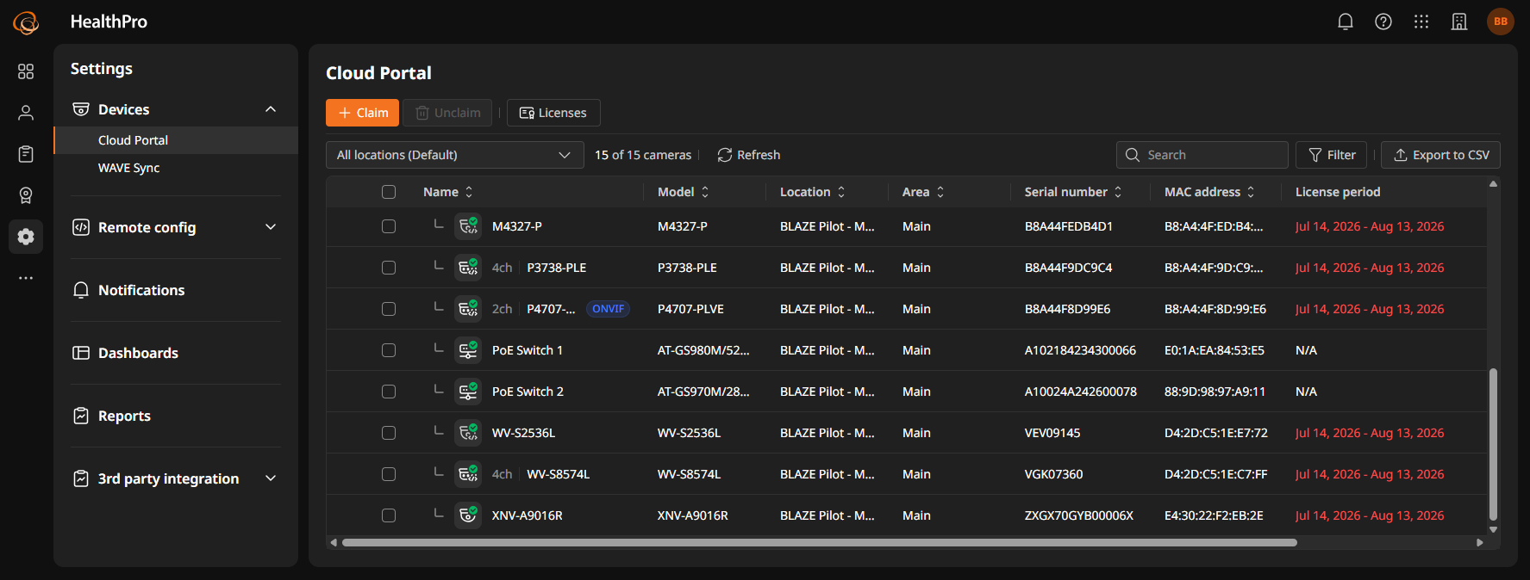Click the scroll-up arrow of table
This screenshot has height=580, width=1530.
pyautogui.click(x=1494, y=183)
